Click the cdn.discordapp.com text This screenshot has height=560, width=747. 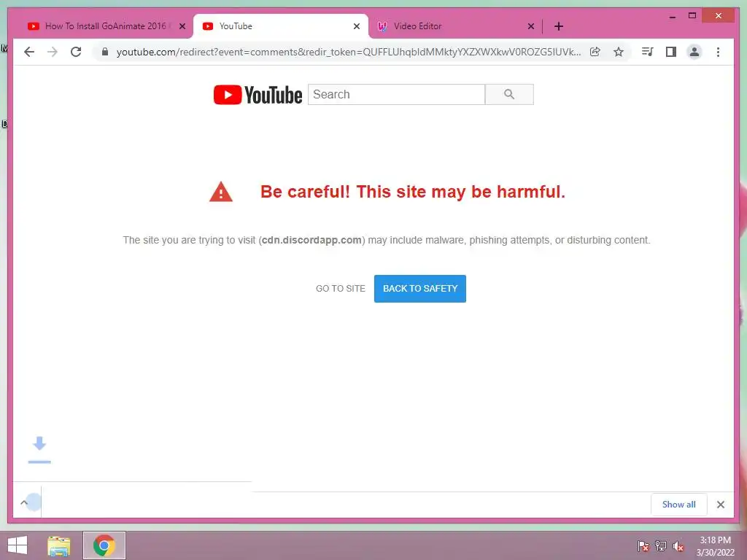pos(311,240)
